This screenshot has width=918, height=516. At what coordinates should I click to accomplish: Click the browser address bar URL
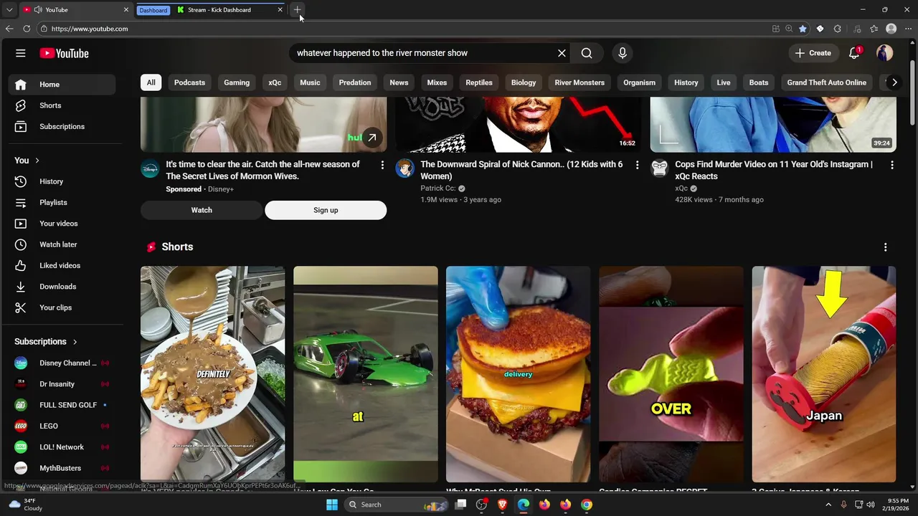pos(90,29)
